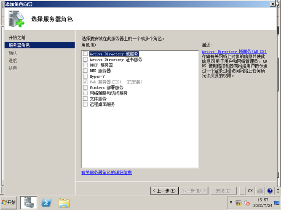The height and width of the screenshot is (210, 281).
Task: Open the 进度 wizard step
Action: [x=13, y=60]
